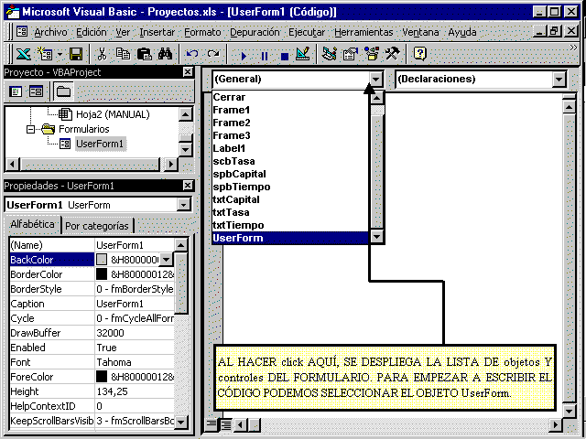This screenshot has height=439, width=586.
Task: Select UserForm in the object list
Action: [x=290, y=238]
